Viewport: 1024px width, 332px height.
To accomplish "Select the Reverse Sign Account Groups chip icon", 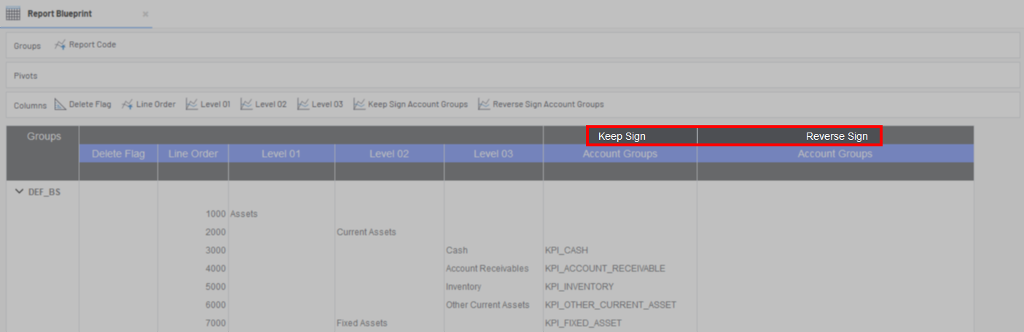I will point(484,105).
